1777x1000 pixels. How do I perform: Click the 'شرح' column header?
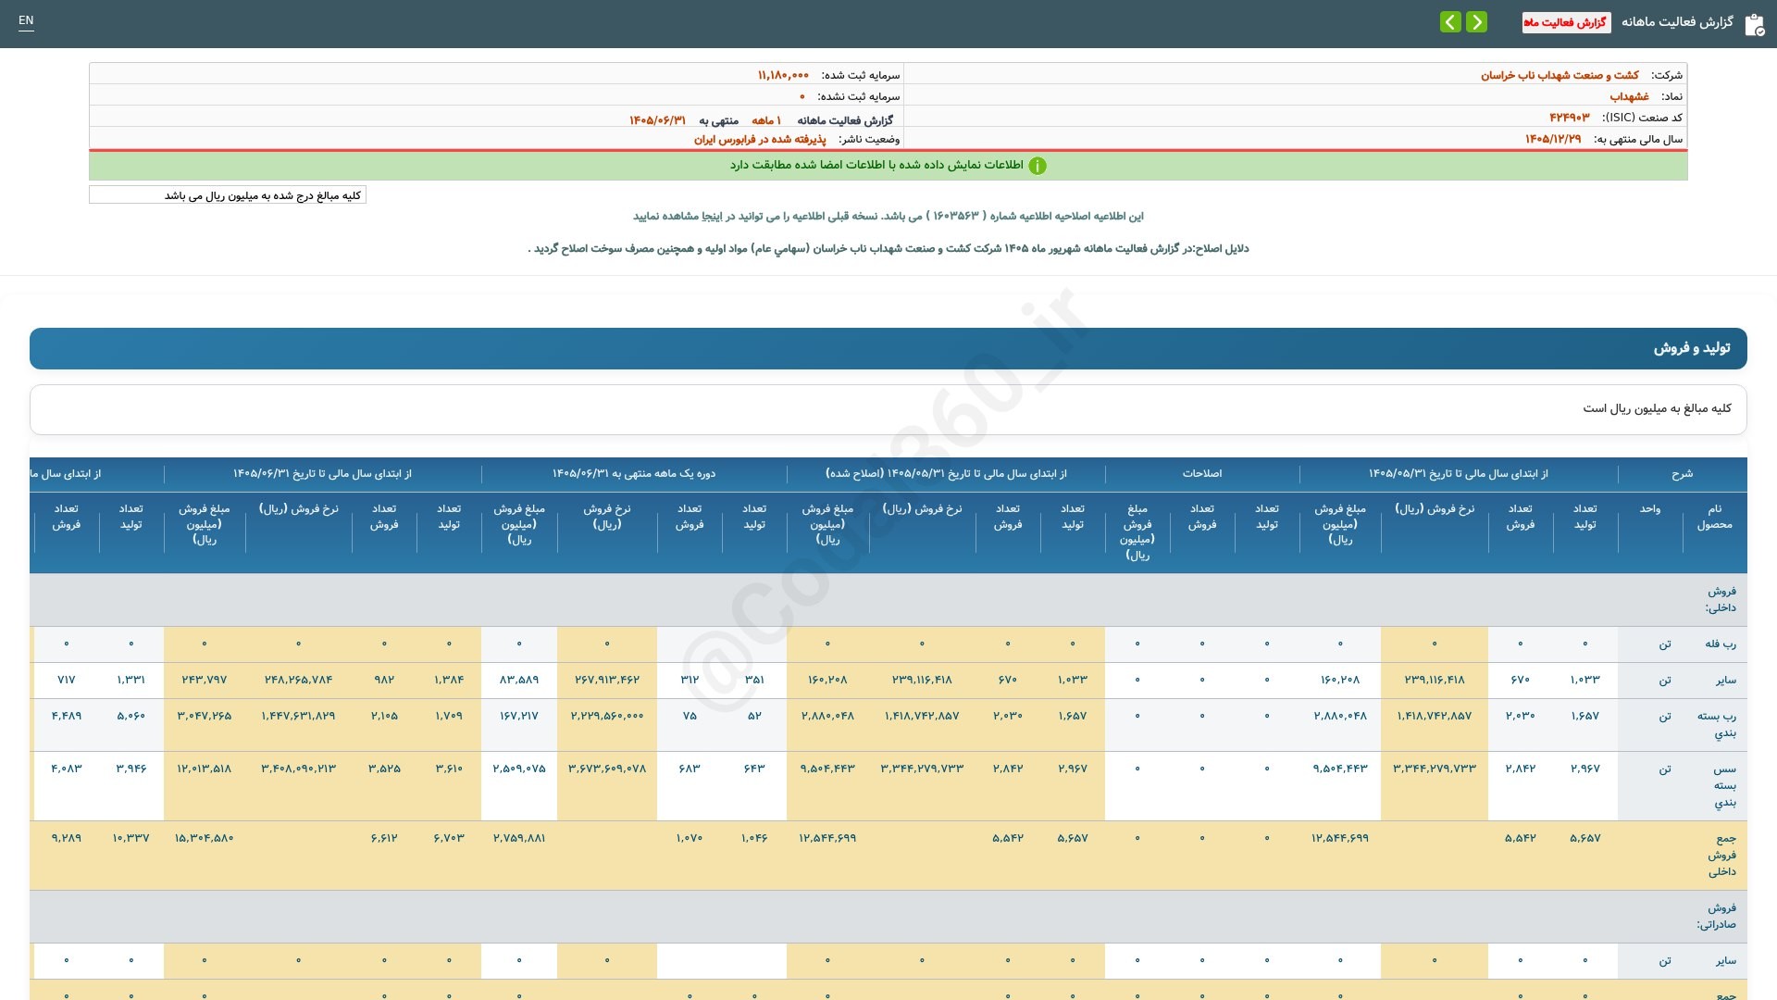1682,474
